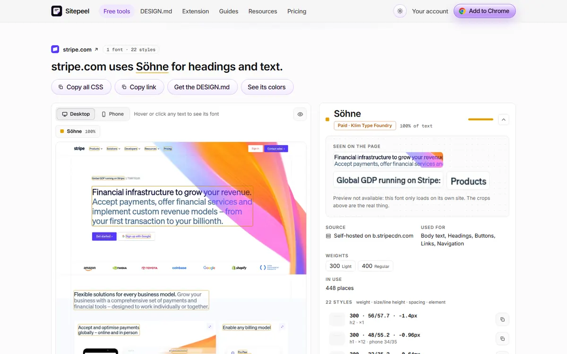
Task: Toggle the eye visibility icon in preview
Action: point(300,114)
